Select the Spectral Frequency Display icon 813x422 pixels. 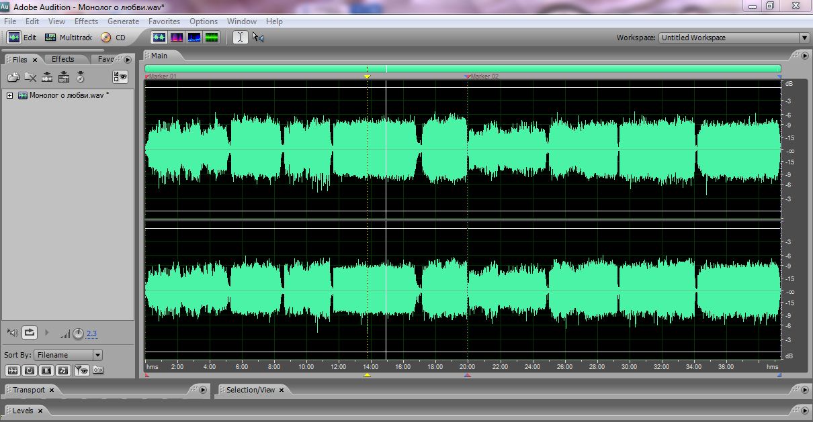(177, 38)
